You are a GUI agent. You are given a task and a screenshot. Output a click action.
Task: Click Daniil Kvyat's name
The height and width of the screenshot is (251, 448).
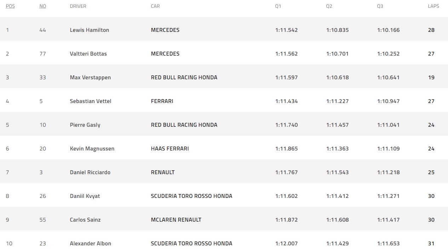(x=85, y=196)
